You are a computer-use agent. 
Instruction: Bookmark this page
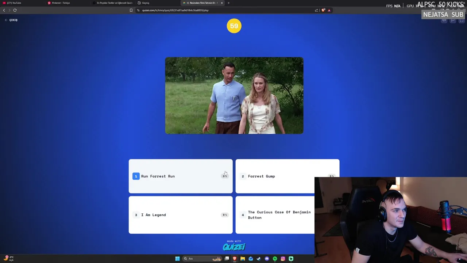[x=131, y=10]
